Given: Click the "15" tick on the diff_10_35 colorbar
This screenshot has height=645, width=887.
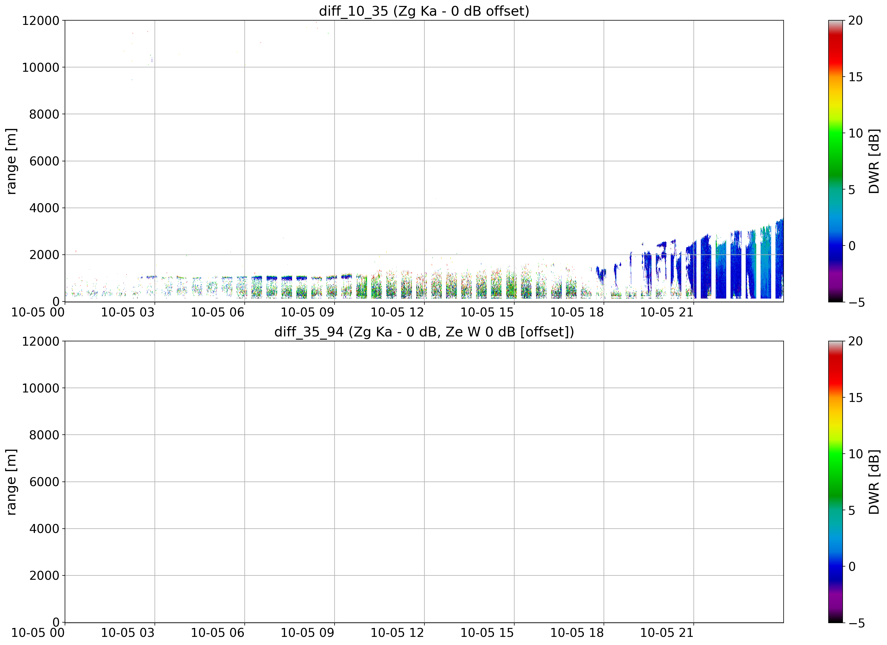Looking at the screenshot, I should [855, 77].
